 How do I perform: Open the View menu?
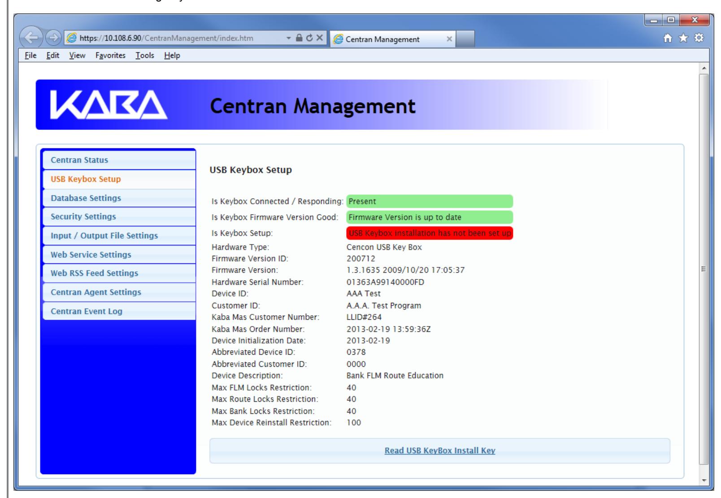click(77, 56)
